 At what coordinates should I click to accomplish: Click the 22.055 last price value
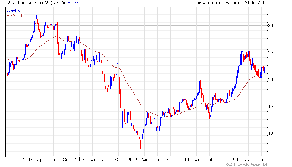pyautogui.click(x=60, y=3)
